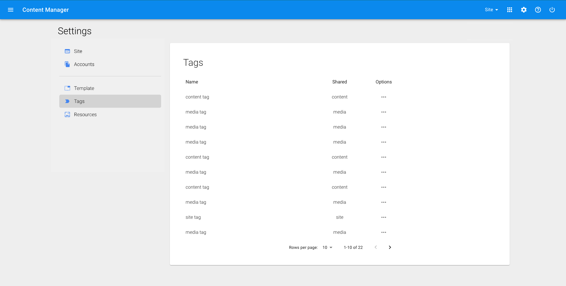Open the rows per page dropdown
566x286 pixels.
coord(327,247)
